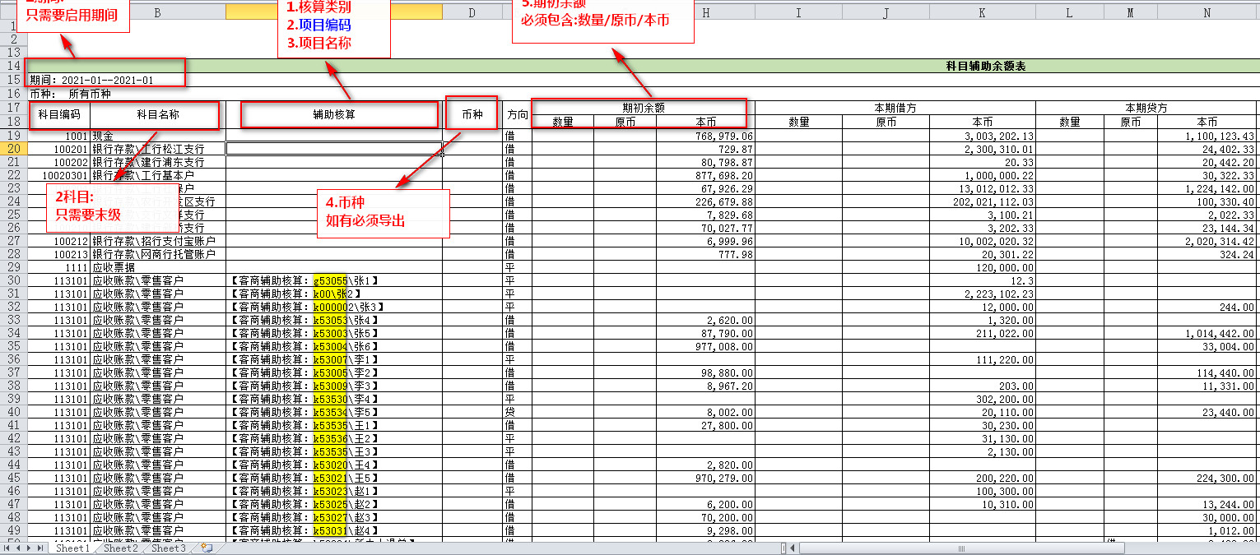
Task: Select row 20 header
Action: click(x=13, y=149)
